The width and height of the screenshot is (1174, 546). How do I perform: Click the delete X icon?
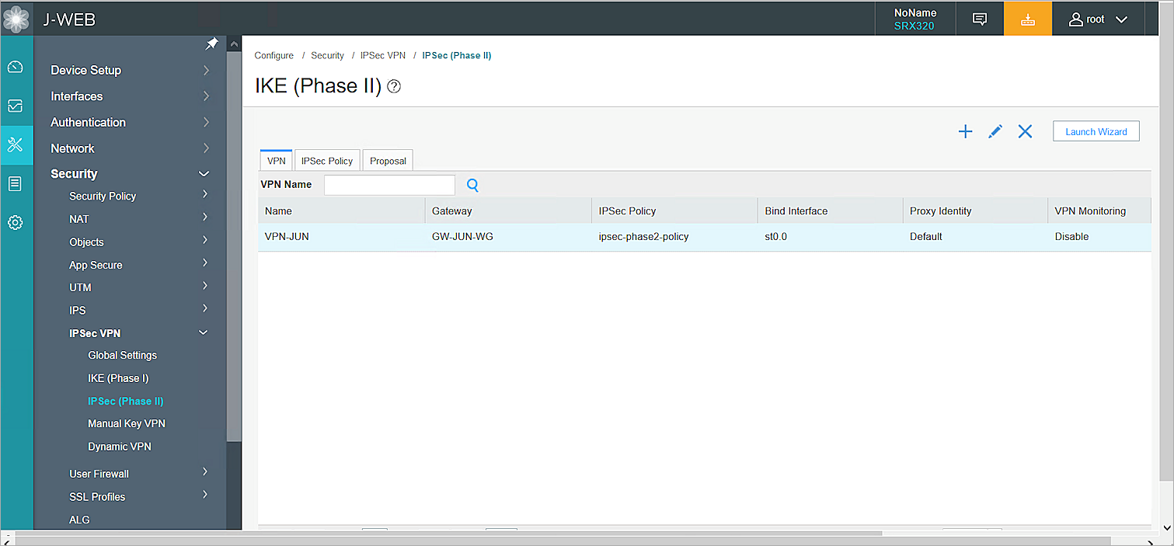1025,132
